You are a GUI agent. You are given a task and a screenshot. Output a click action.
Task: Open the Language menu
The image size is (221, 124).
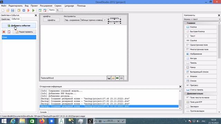coord(69,6)
